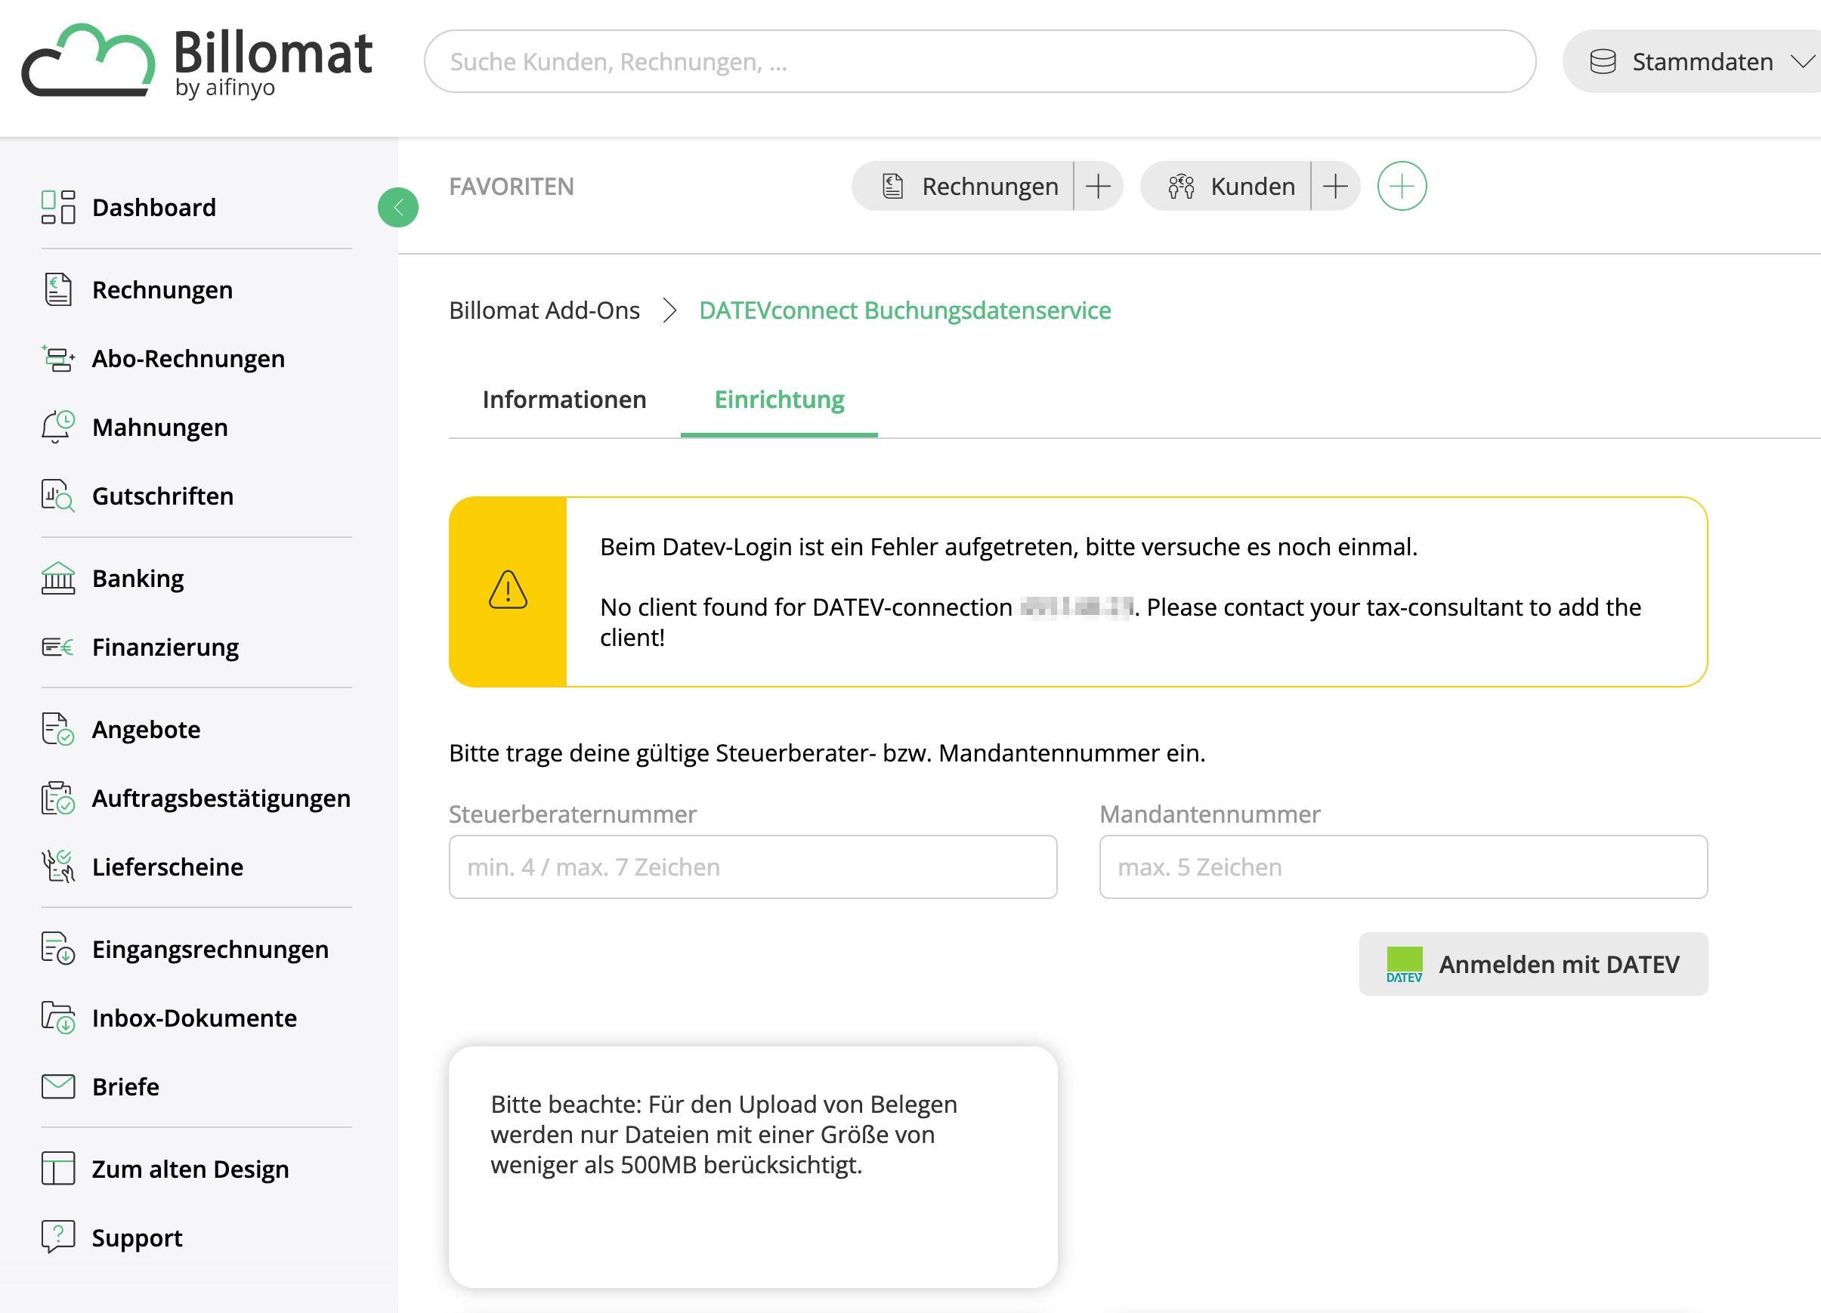Focus the Suche Kunden, Rechnungen search field
Viewport: 1821px width, 1313px height.
click(x=979, y=62)
